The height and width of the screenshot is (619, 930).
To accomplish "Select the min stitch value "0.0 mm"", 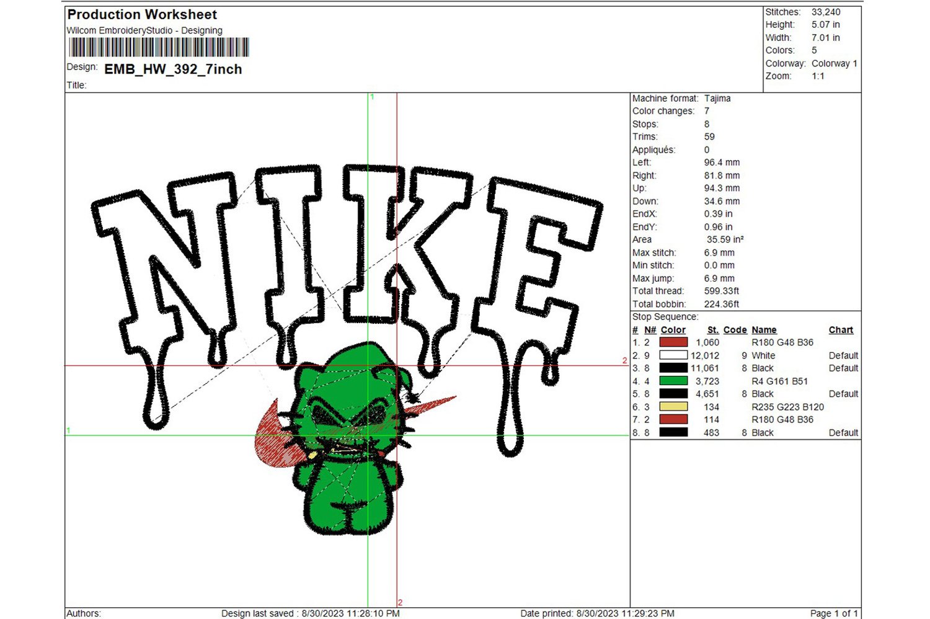I will tap(719, 265).
